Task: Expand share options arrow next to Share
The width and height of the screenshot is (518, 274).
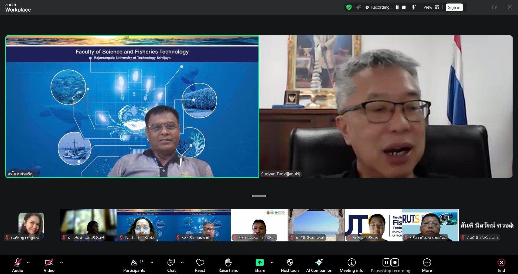Action: coord(272,262)
